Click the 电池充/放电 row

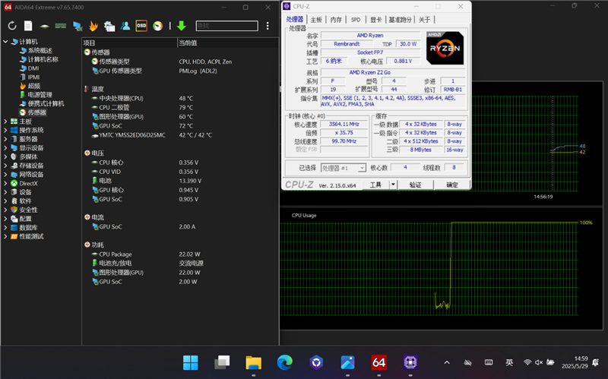[x=180, y=264]
